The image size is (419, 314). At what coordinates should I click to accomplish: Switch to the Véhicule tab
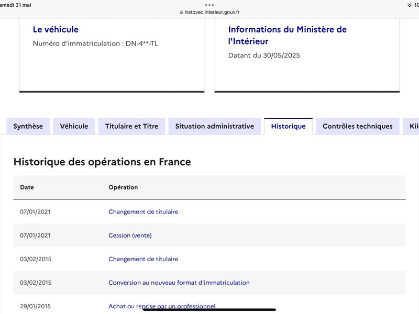74,126
